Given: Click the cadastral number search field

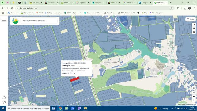Looking at the screenshot, I should [39, 21].
